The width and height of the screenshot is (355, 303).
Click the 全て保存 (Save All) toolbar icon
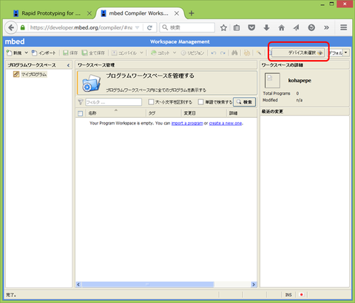pyautogui.click(x=93, y=53)
